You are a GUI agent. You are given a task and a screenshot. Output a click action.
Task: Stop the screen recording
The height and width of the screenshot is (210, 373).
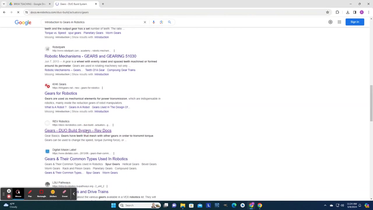(x=9, y=196)
